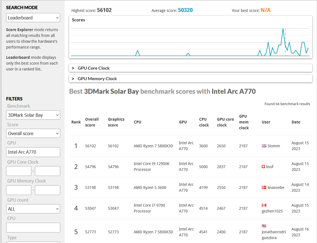Click the Swiss flag icon beside ksof
The width and height of the screenshot is (317, 243).
click(263, 167)
